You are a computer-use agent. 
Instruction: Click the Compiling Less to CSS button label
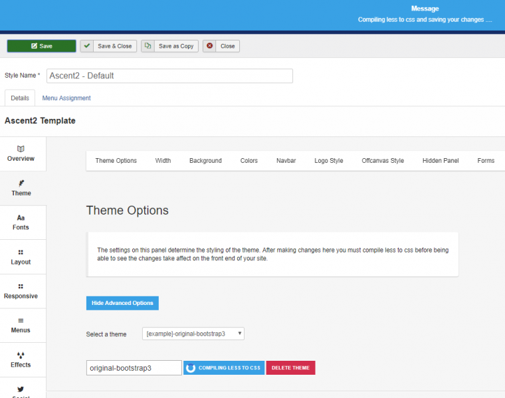pos(229,367)
